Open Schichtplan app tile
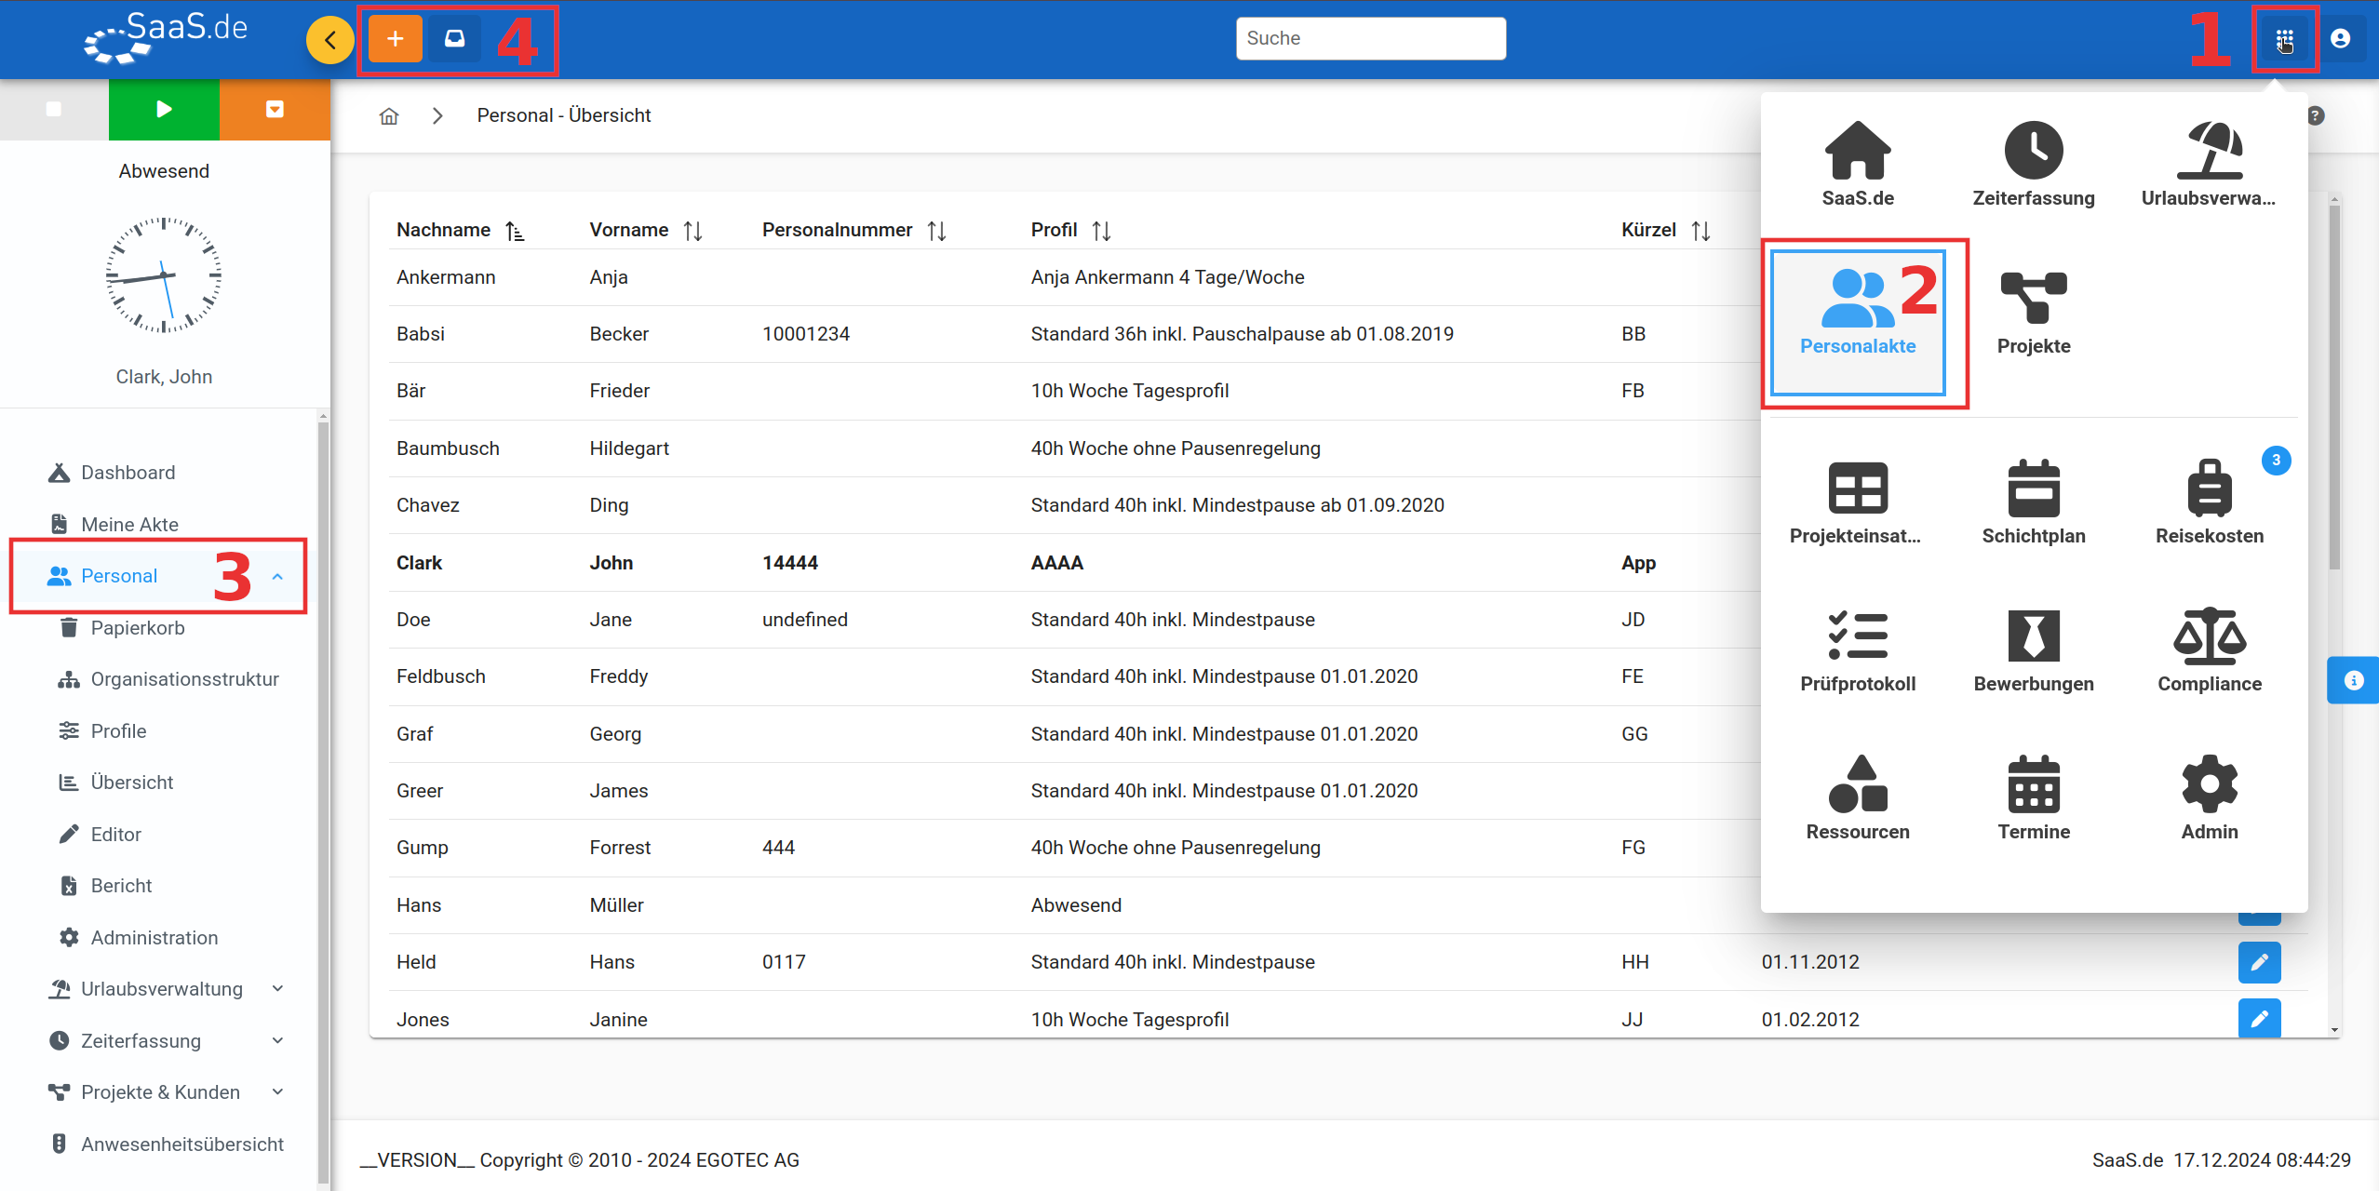This screenshot has height=1191, width=2379. [2034, 502]
